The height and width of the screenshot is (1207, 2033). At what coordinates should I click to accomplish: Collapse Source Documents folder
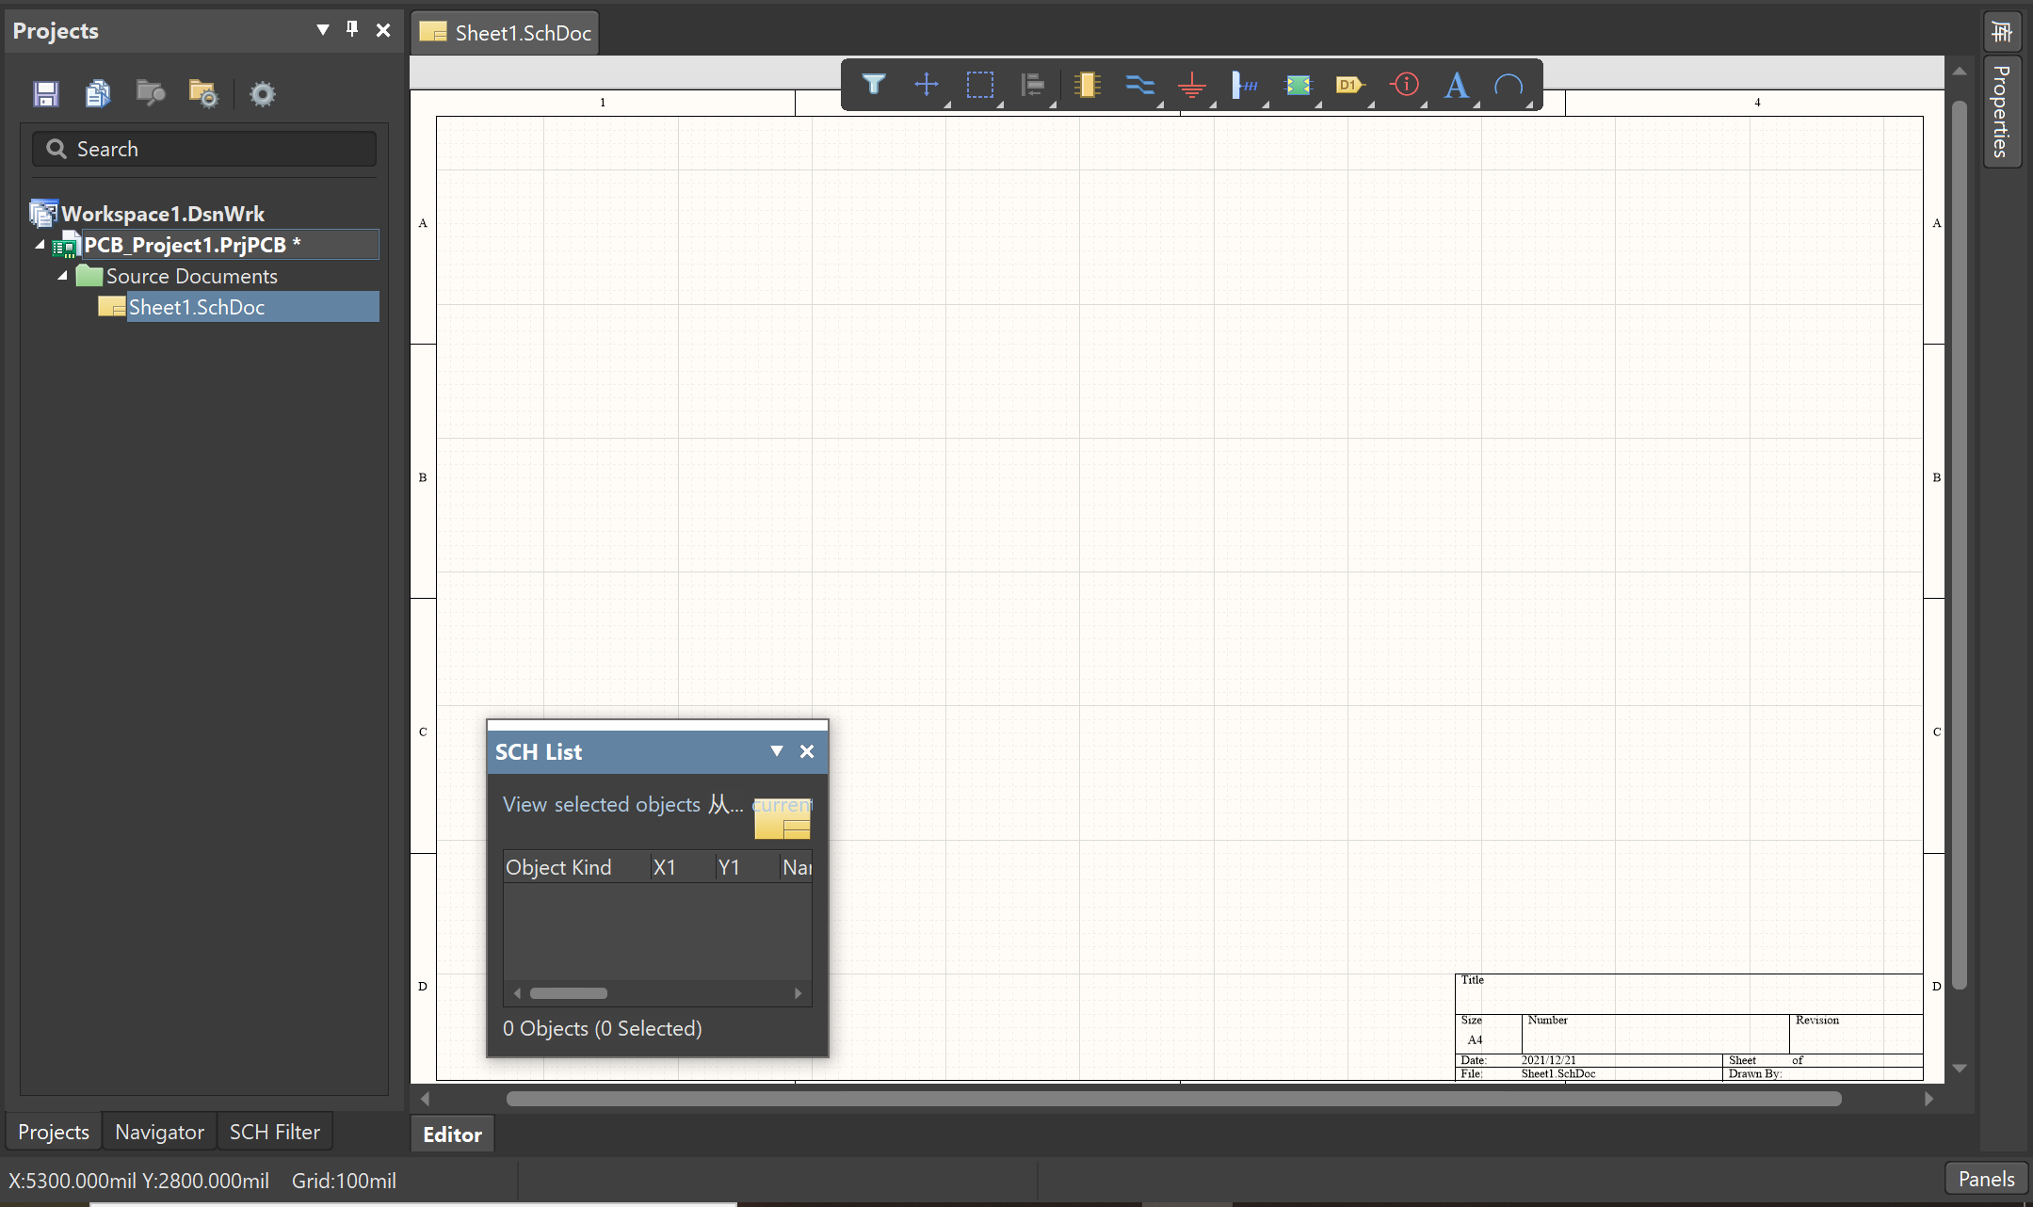coord(63,276)
